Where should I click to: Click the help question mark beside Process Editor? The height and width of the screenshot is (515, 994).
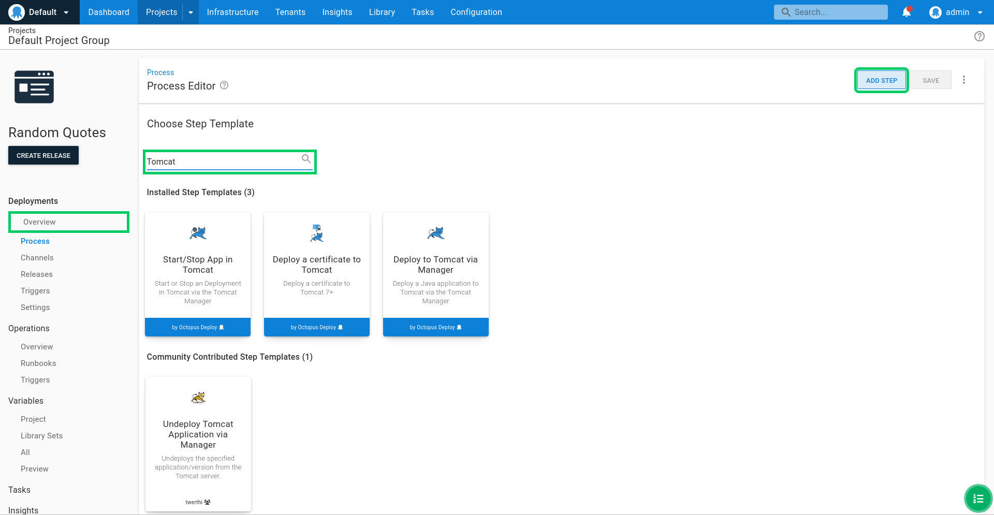pyautogui.click(x=224, y=85)
